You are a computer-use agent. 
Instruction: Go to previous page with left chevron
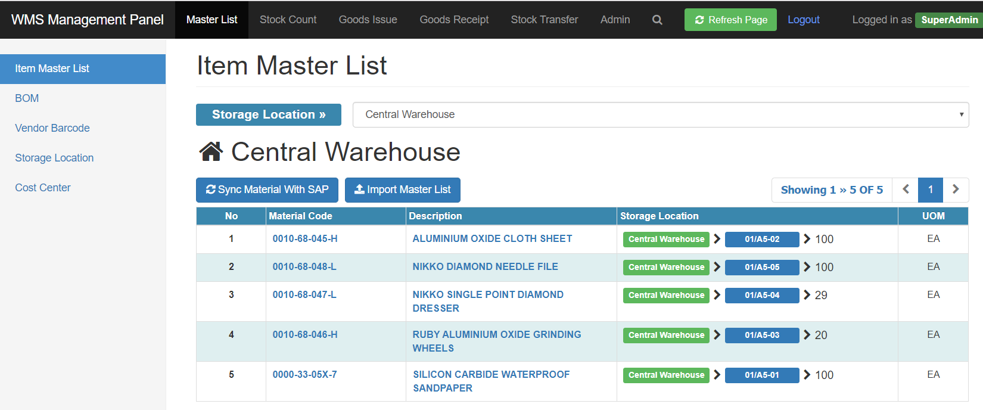[906, 190]
